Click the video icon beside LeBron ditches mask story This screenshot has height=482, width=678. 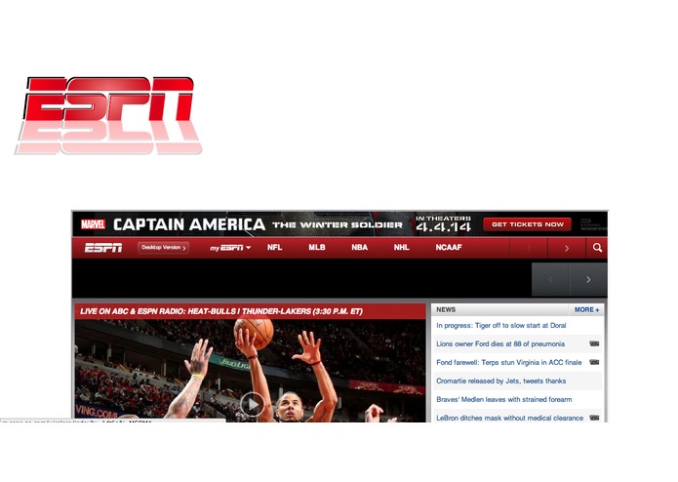click(594, 418)
